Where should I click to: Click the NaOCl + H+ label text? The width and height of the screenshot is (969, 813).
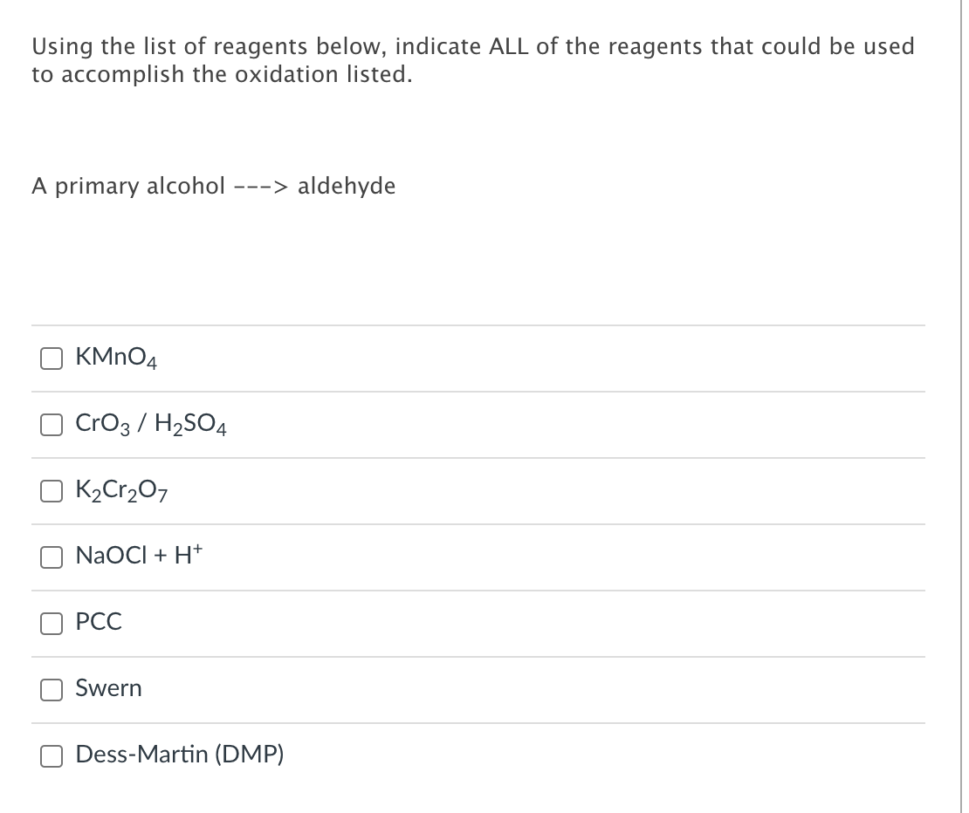pos(138,556)
